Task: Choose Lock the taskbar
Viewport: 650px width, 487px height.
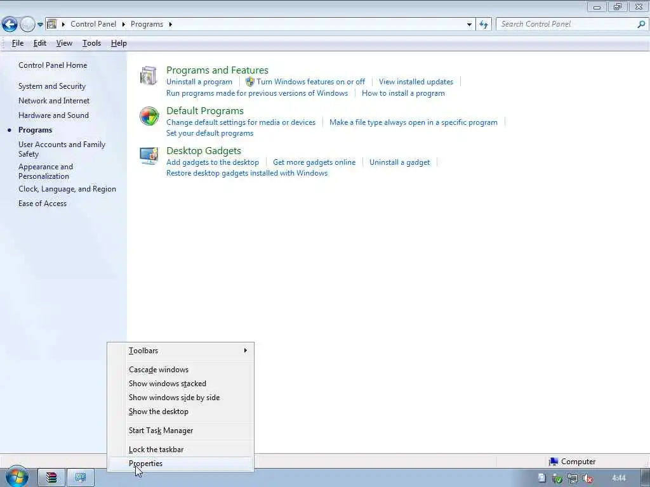Action: point(181,450)
